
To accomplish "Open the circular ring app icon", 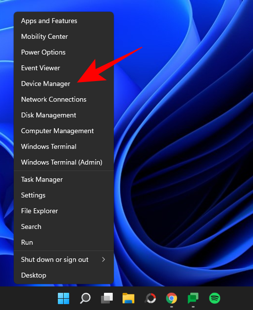I will [151, 298].
